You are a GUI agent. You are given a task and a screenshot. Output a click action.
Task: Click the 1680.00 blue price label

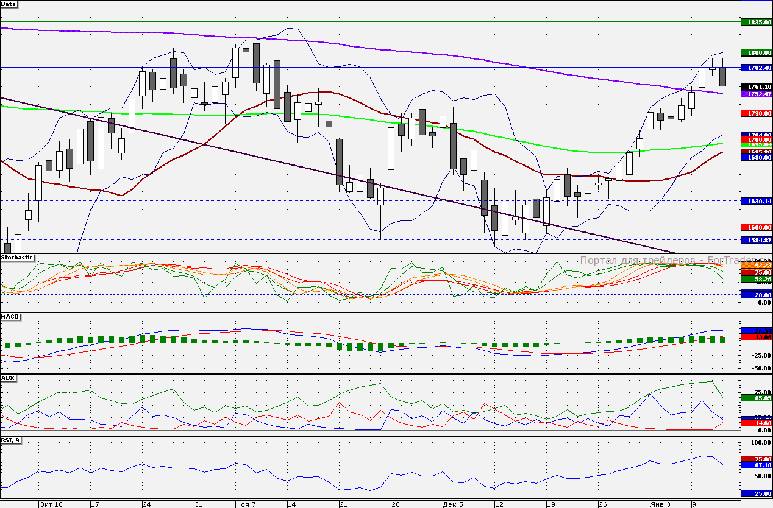(756, 157)
